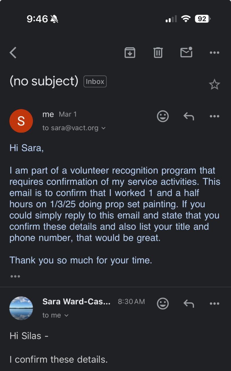This screenshot has width=231, height=371.
Task: Open more options for Sara's reply
Action: point(214,303)
